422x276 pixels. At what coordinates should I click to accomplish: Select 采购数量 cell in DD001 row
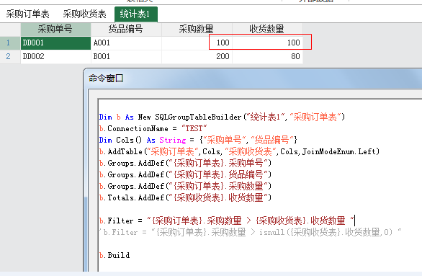(x=197, y=43)
